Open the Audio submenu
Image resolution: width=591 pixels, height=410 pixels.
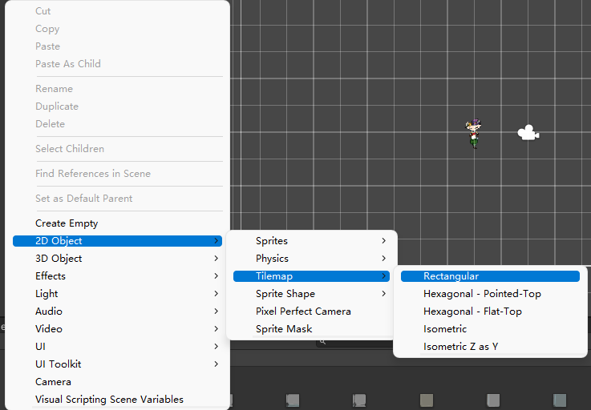tap(117, 312)
